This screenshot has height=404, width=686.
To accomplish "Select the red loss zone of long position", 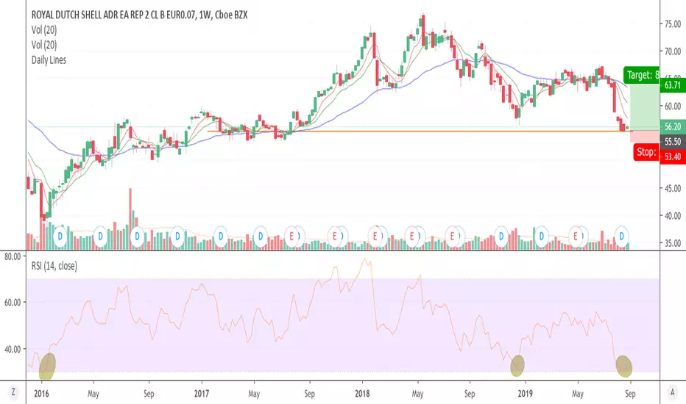I will [645, 136].
